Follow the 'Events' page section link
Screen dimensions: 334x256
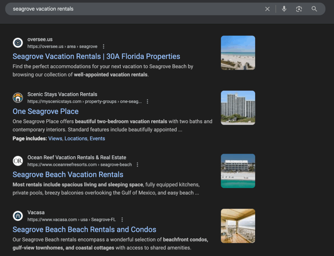click(97, 139)
